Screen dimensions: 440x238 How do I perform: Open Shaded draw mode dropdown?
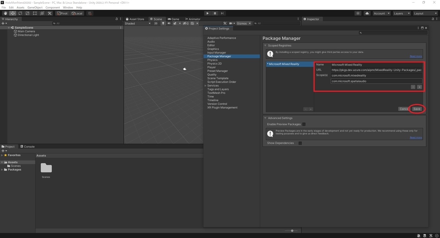click(x=137, y=23)
